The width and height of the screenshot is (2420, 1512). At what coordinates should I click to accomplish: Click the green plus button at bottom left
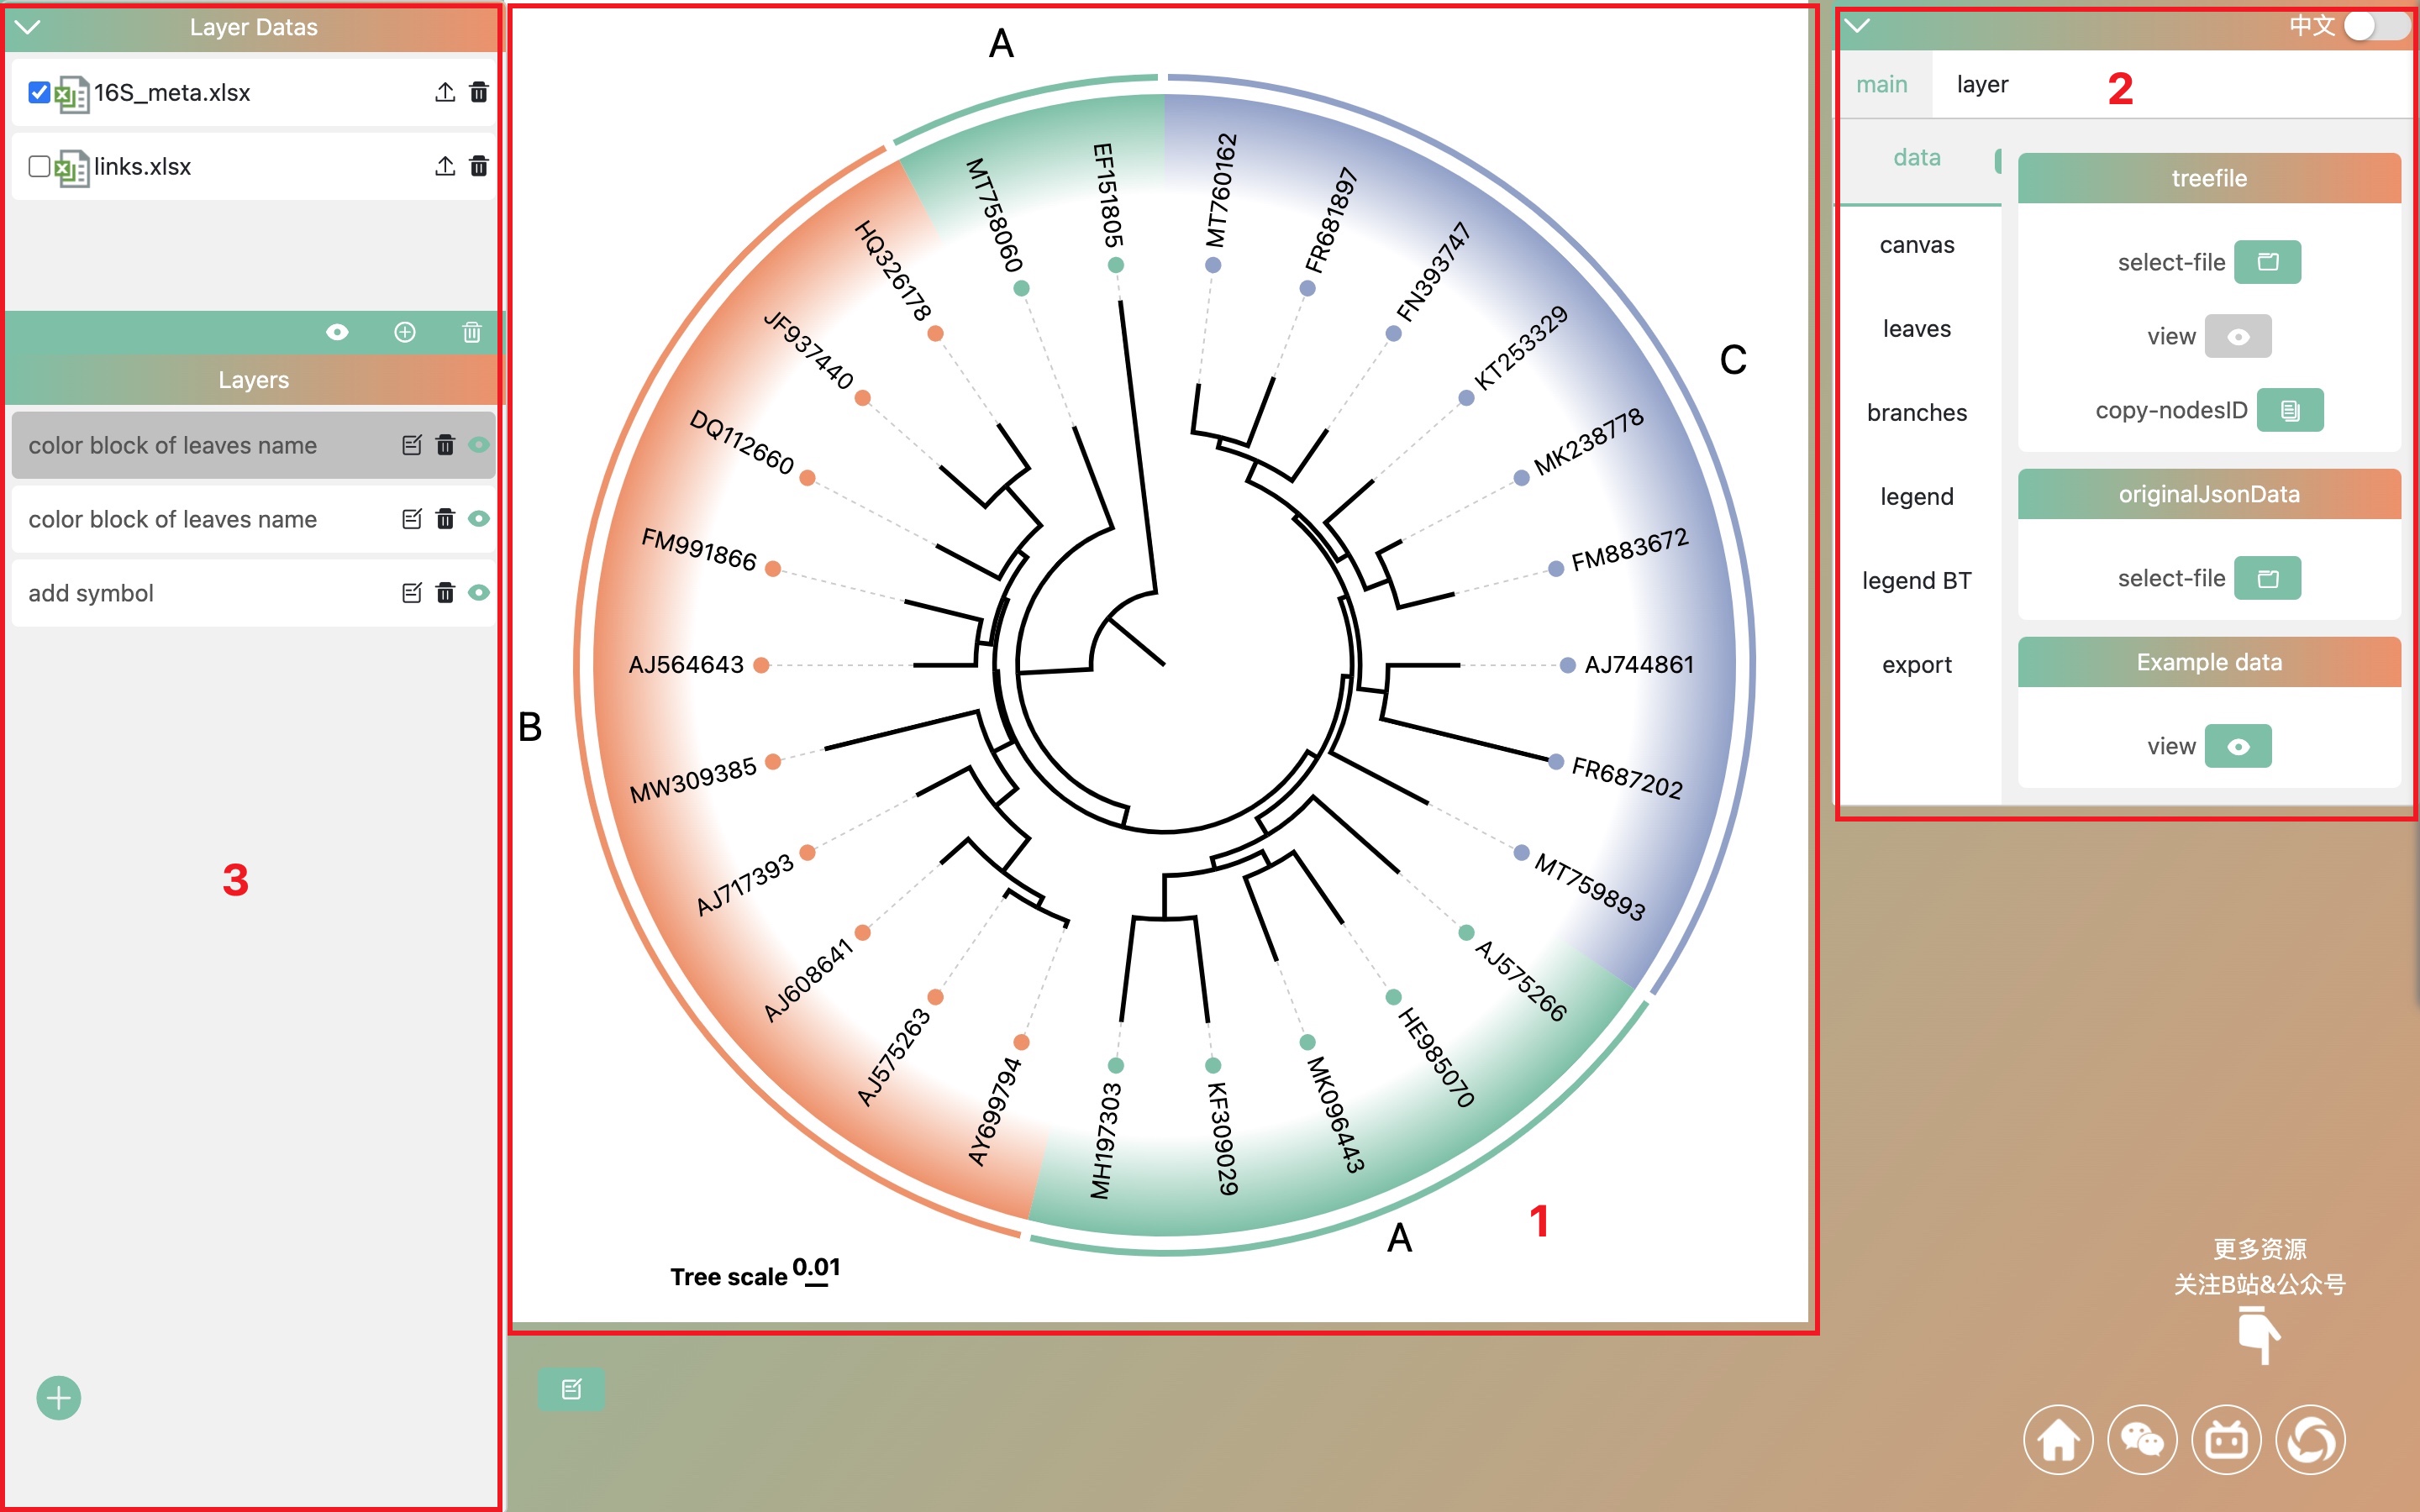tap(59, 1398)
